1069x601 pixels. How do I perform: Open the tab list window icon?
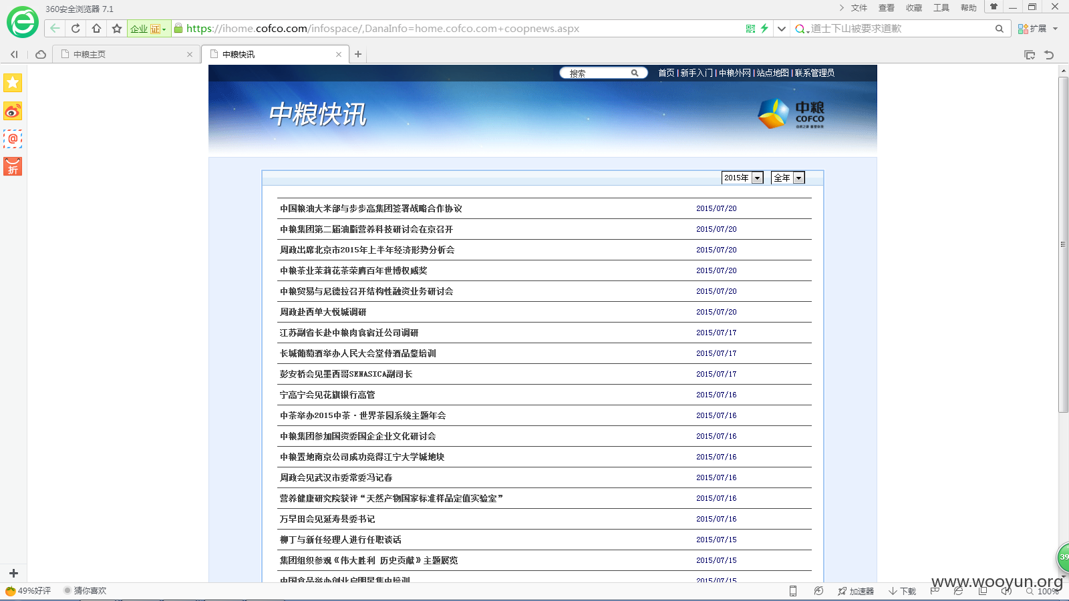1030,55
